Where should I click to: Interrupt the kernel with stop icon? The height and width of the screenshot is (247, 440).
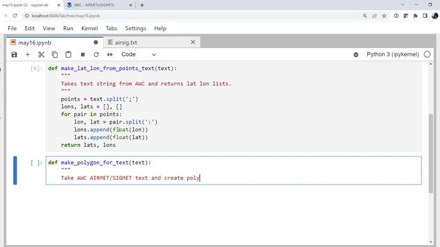82,55
